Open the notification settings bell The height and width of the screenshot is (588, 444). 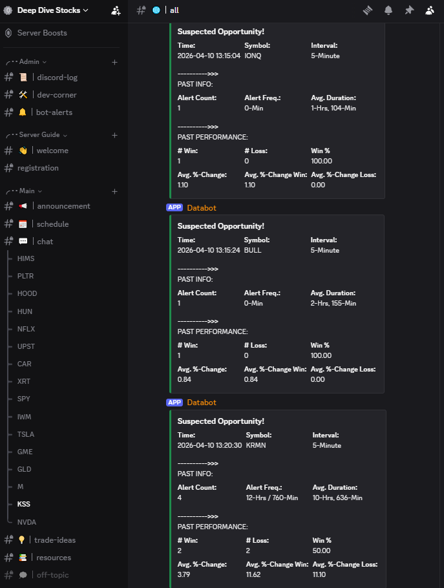[x=388, y=10]
